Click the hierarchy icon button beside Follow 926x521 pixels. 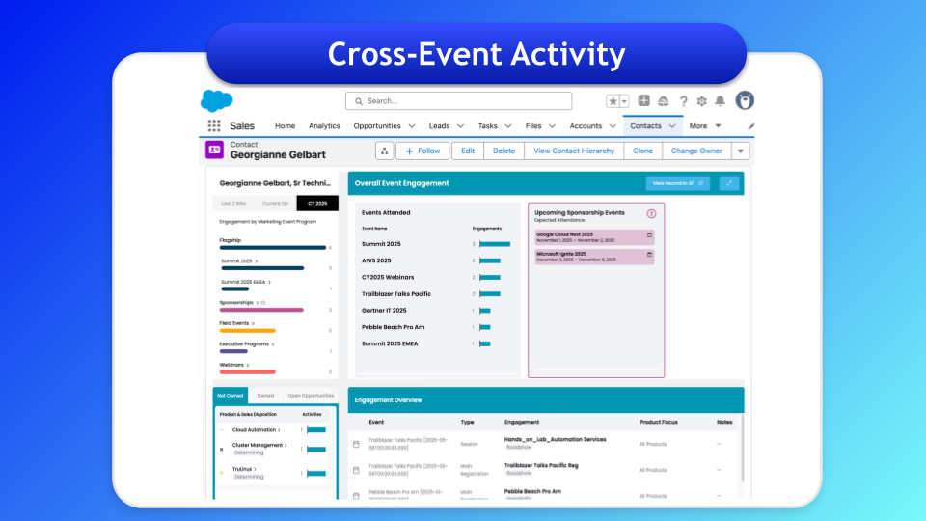tap(385, 151)
